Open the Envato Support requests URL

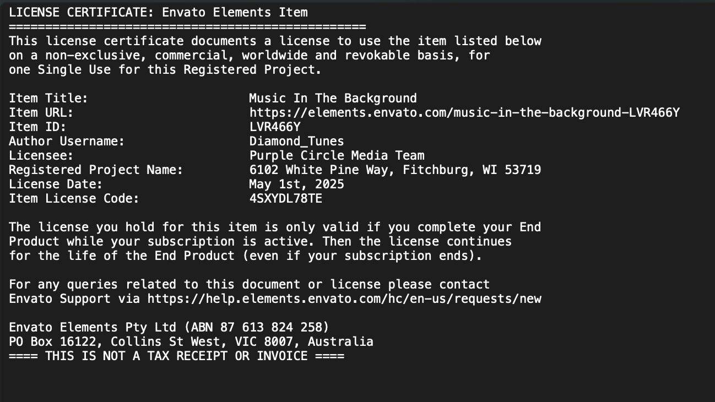pos(344,299)
